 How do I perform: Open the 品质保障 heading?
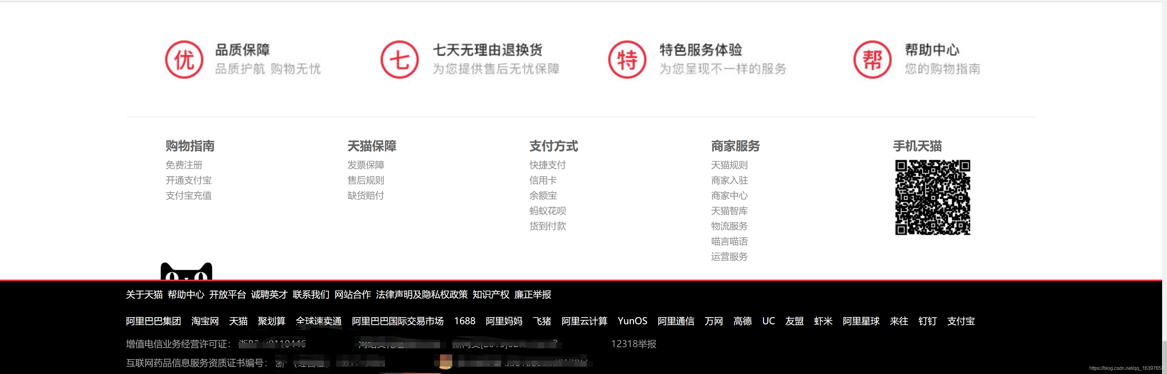click(x=242, y=50)
